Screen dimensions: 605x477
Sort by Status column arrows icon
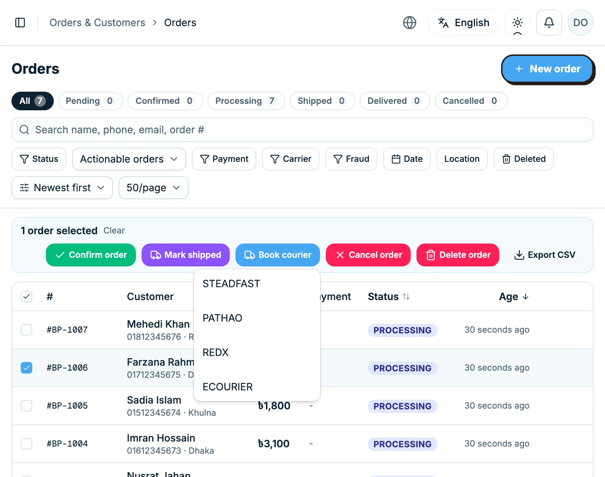click(x=406, y=297)
